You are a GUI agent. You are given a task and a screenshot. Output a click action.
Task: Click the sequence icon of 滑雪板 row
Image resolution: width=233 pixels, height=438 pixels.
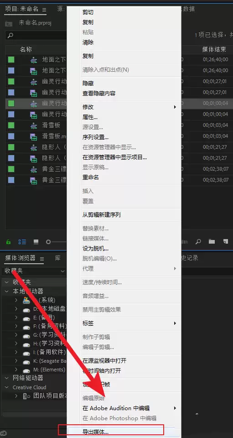[x=34, y=126]
